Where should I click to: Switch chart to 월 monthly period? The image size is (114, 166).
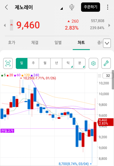[x=45, y=63]
